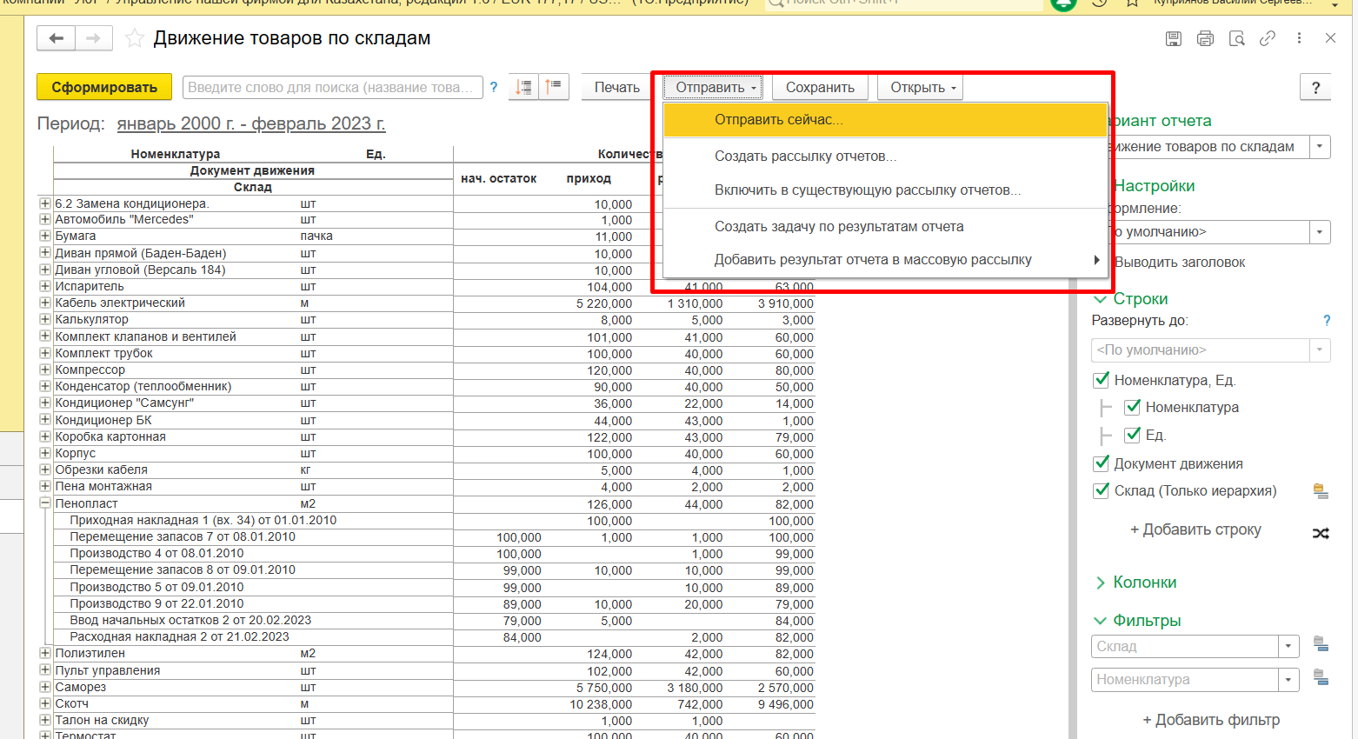This screenshot has width=1358, height=739.
Task: Click the printer icon in title bar
Action: 1205,38
